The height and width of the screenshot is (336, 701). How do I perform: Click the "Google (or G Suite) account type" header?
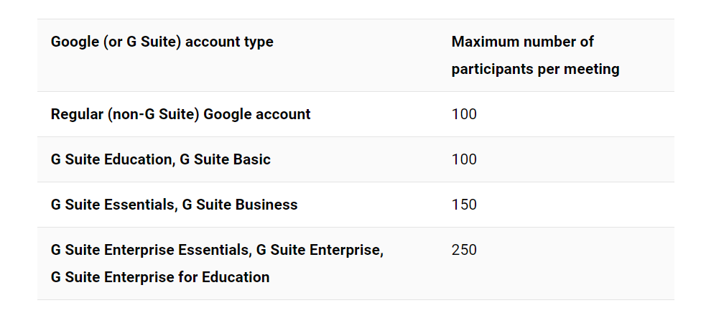pos(162,42)
